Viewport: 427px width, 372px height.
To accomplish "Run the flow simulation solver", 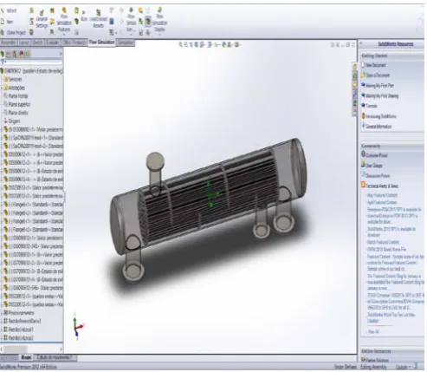I will (x=84, y=16).
